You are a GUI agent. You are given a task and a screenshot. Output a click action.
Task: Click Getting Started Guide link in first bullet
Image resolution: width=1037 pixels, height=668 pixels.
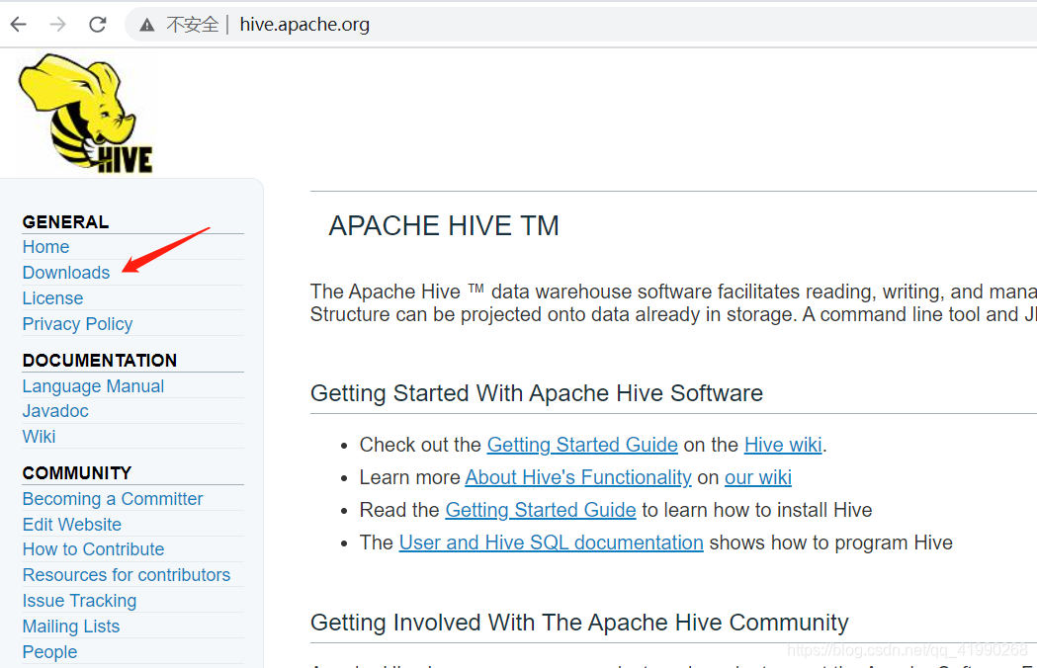[x=582, y=445]
